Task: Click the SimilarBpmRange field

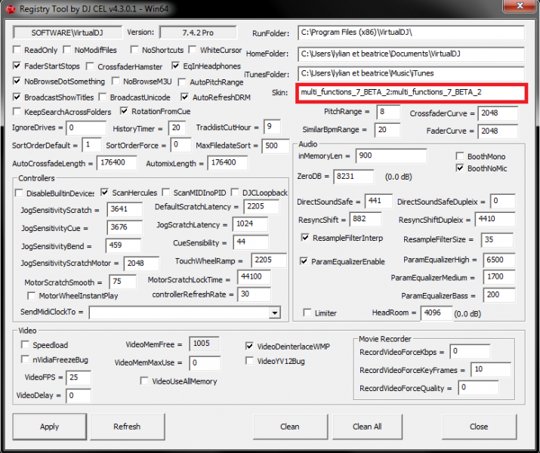Action: coord(387,130)
